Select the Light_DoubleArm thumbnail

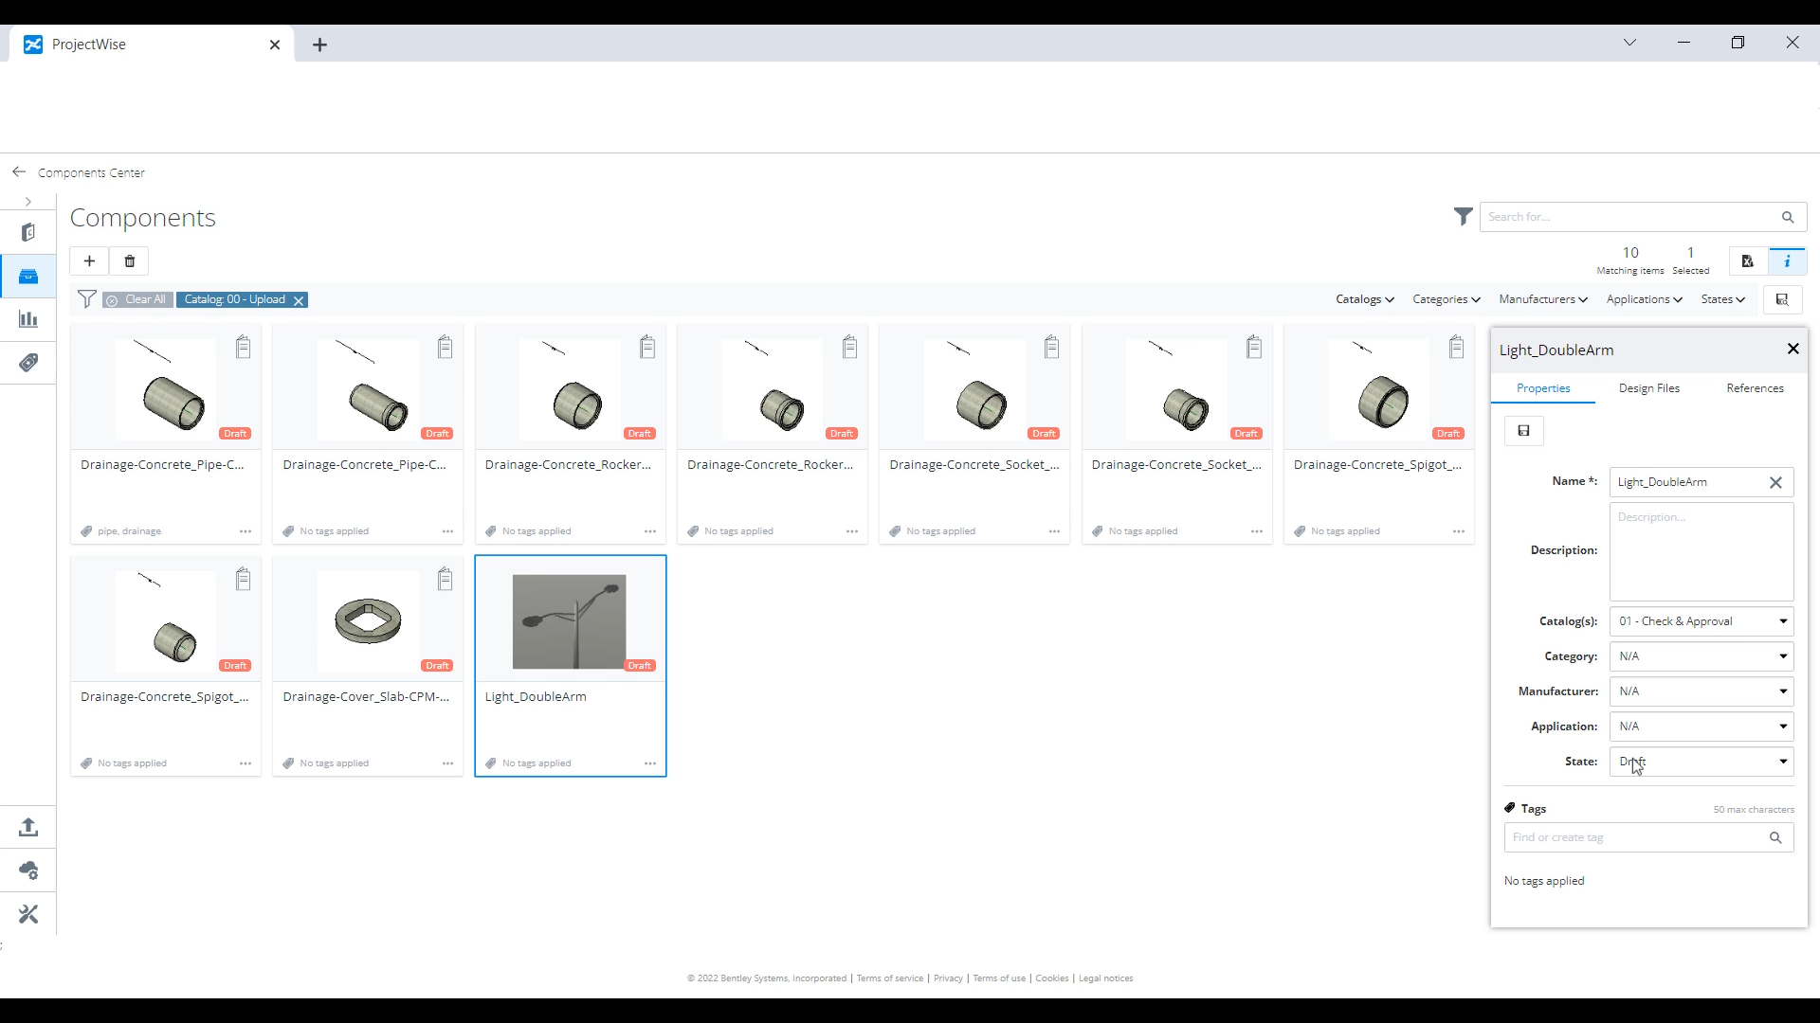click(569, 621)
